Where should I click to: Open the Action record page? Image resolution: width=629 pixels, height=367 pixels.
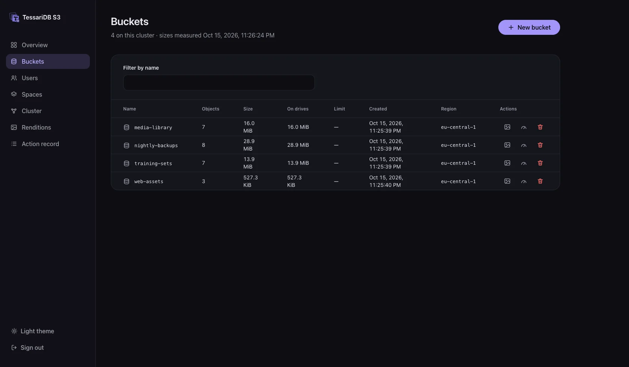[48, 144]
